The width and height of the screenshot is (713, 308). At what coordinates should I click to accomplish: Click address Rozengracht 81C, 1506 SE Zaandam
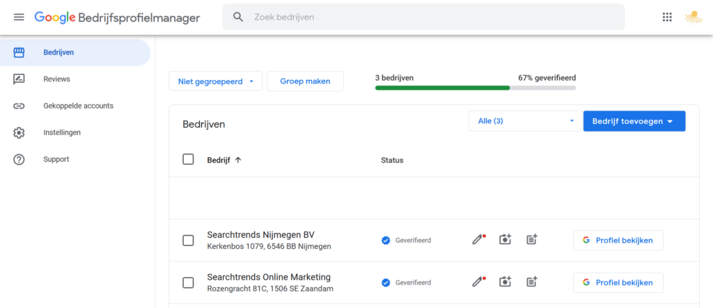(270, 289)
